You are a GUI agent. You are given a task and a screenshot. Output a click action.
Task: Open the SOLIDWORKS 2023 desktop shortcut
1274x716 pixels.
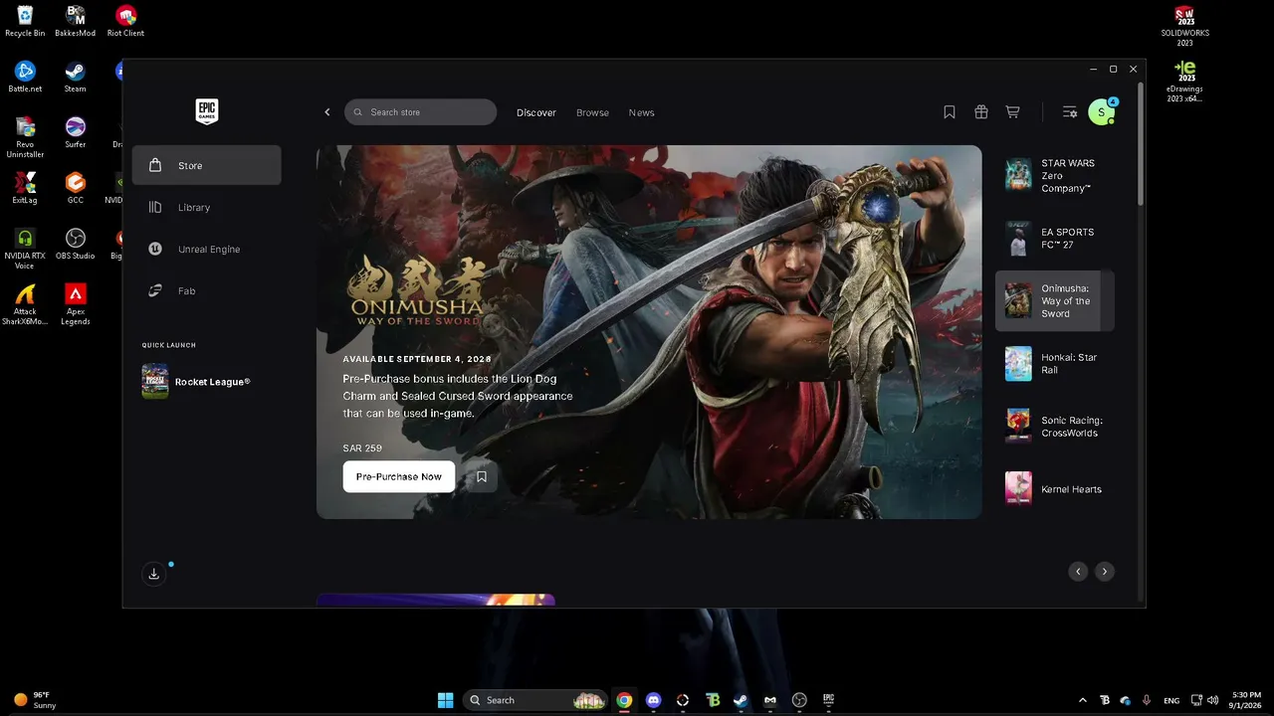click(1184, 27)
